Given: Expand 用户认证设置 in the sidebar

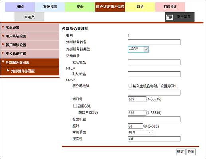Looking at the screenshot, I should pos(30,36).
